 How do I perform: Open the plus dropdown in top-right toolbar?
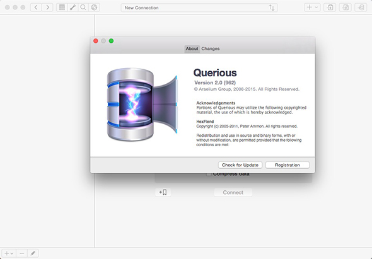tap(312, 8)
